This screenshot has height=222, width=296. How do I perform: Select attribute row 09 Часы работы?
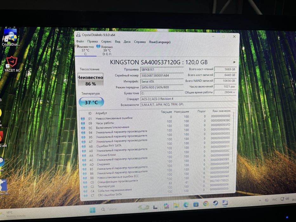pos(156,122)
